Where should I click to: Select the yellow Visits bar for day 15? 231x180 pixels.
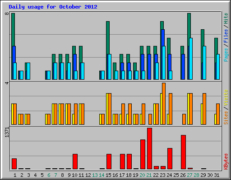[x=107, y=109]
